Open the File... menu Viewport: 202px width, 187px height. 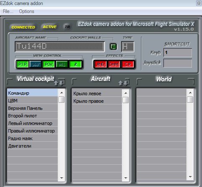pyautogui.click(x=8, y=11)
